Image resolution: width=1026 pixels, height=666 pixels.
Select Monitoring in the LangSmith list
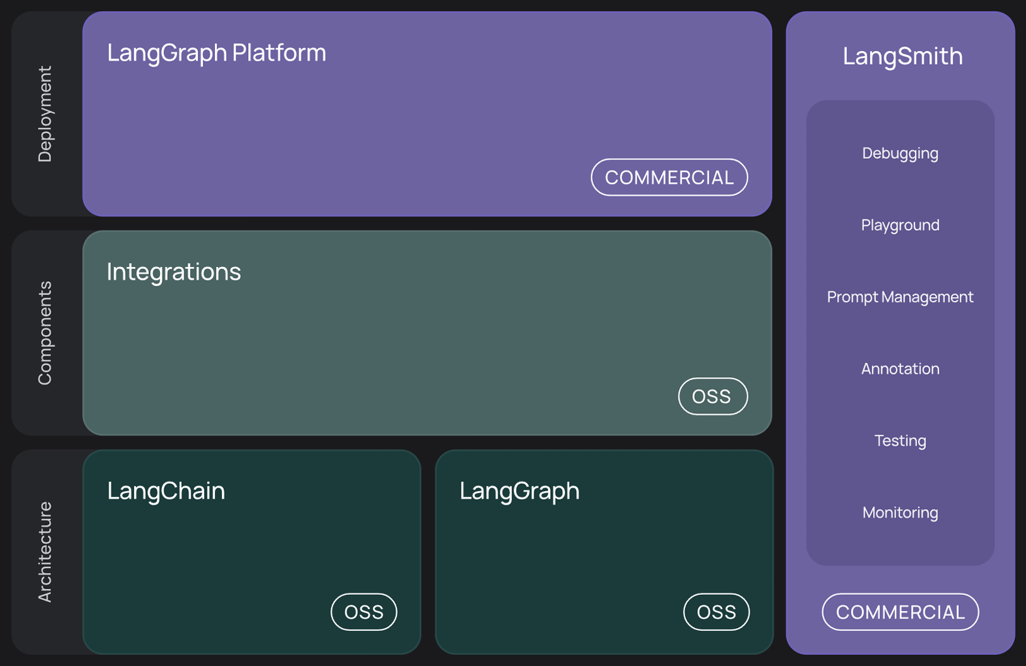click(x=900, y=513)
